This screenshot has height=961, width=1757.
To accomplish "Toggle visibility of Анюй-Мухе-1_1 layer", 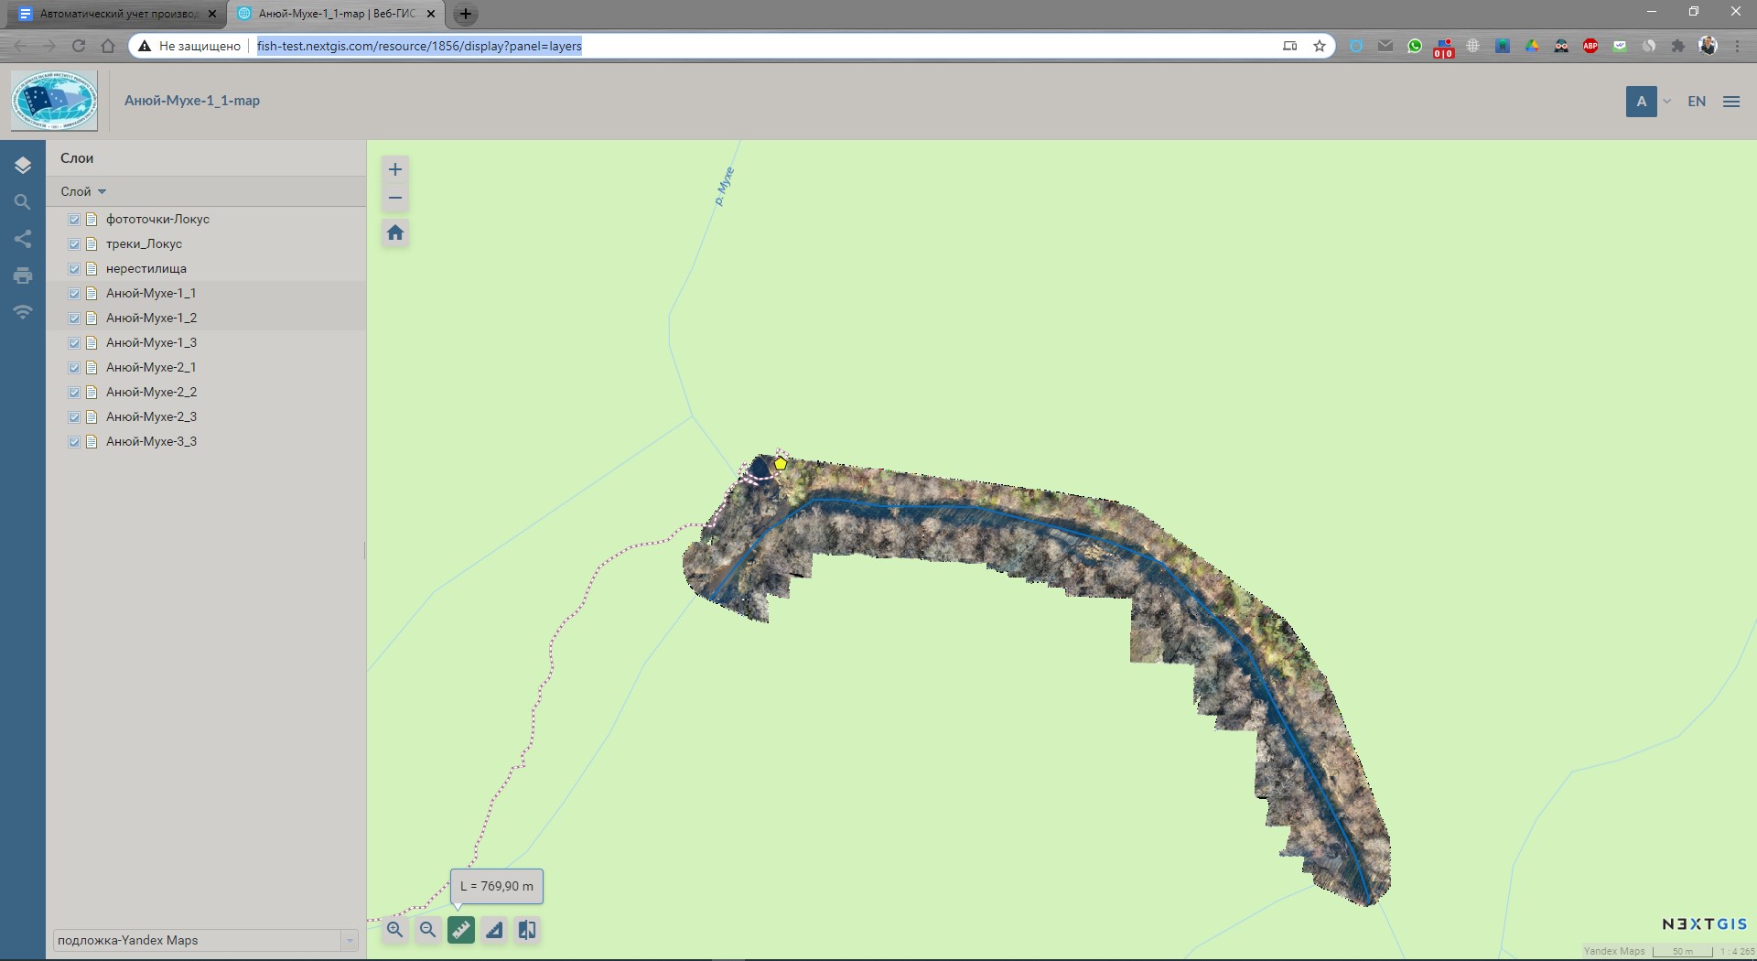I will [74, 294].
